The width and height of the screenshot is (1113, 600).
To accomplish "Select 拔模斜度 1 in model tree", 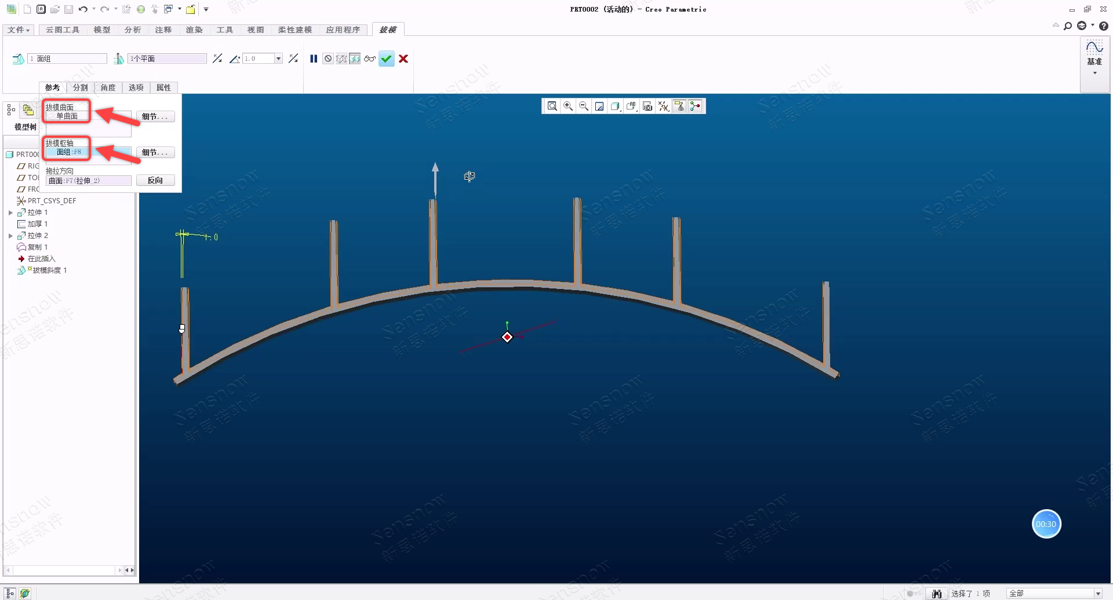I will coord(49,270).
